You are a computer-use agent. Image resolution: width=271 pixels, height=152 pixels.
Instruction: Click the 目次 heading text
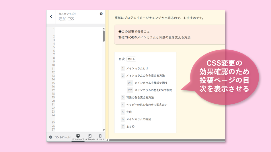tap(122, 59)
